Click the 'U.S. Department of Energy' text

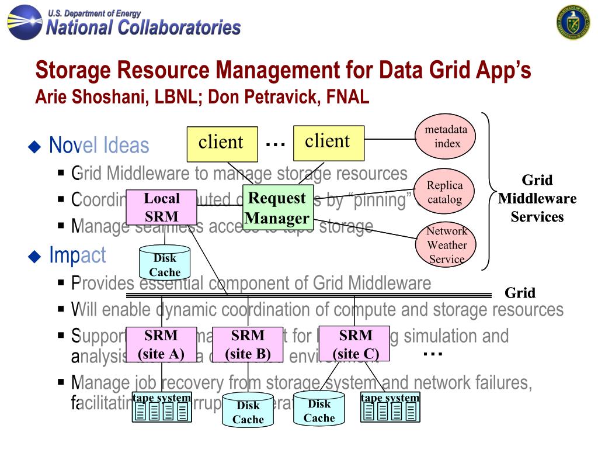tap(94, 13)
